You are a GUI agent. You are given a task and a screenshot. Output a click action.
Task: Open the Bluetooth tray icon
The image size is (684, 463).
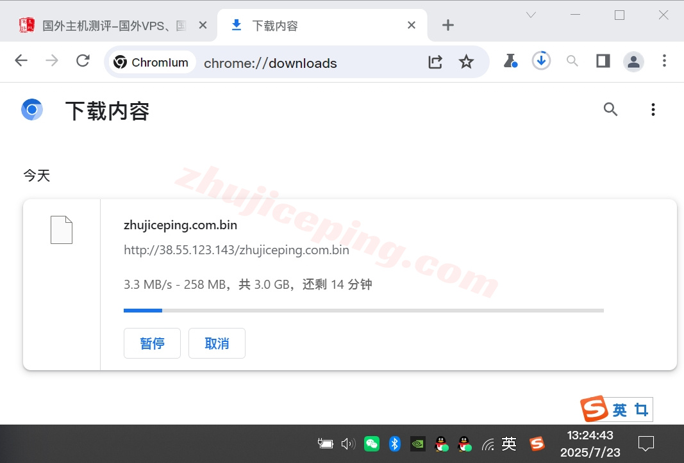click(x=395, y=444)
